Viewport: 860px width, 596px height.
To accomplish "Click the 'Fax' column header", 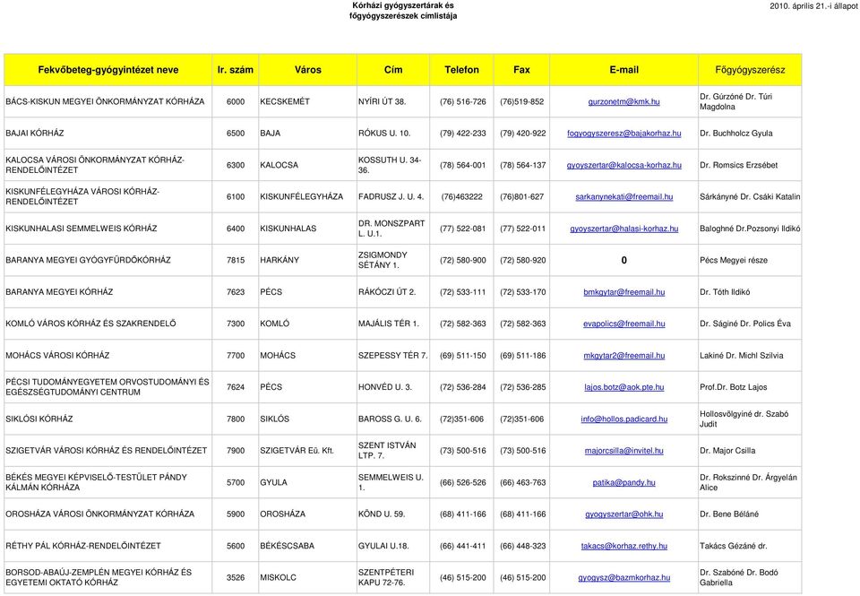I will click(521, 70).
